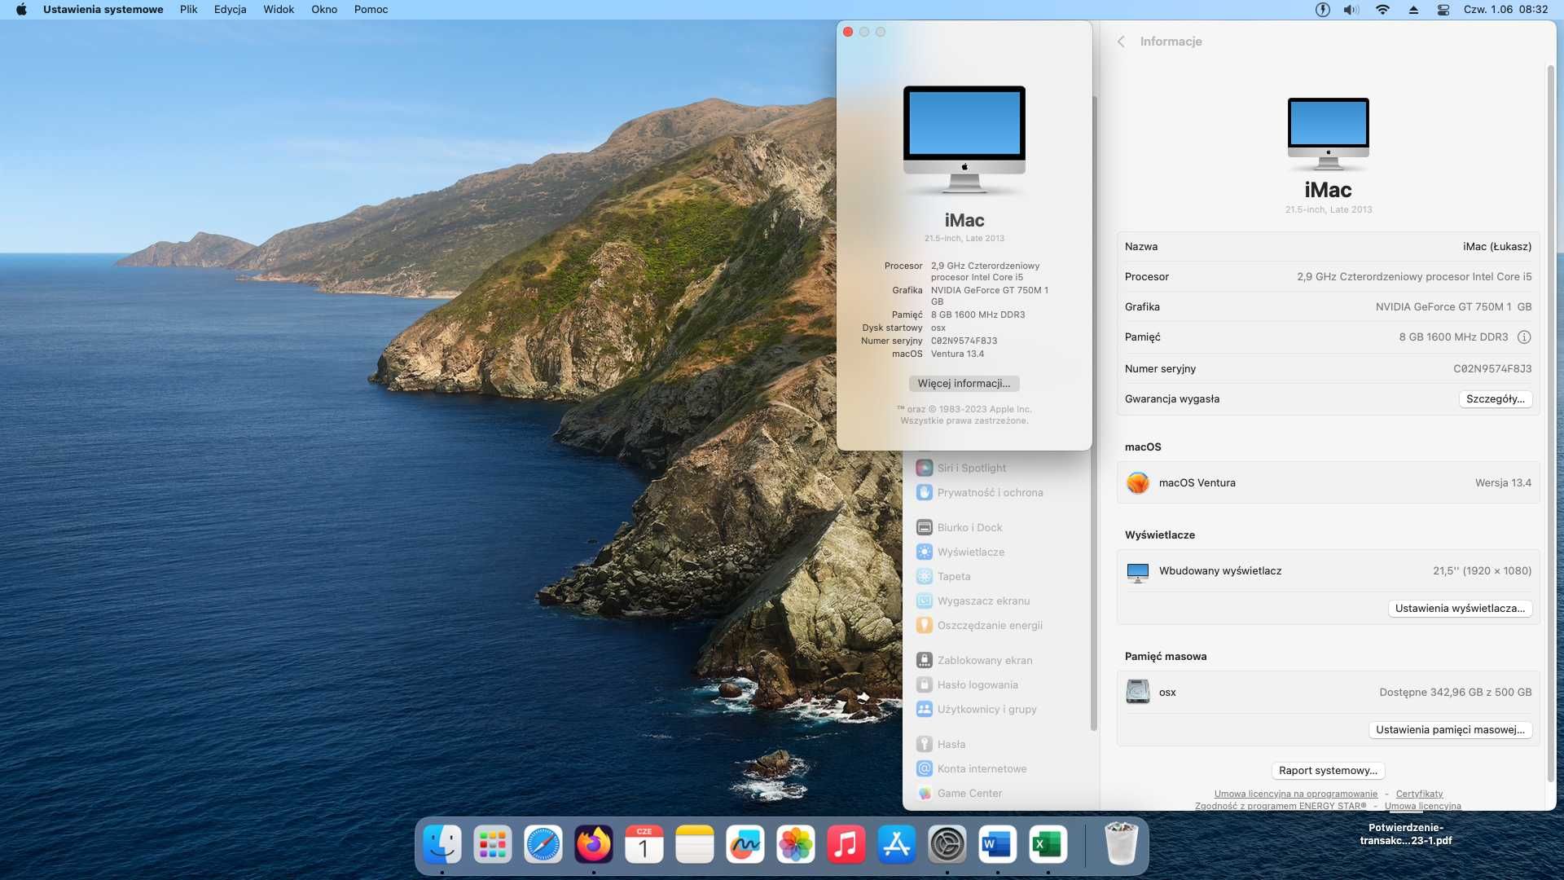The image size is (1564, 880).
Task: Open Music app in the Dock
Action: tap(846, 844)
